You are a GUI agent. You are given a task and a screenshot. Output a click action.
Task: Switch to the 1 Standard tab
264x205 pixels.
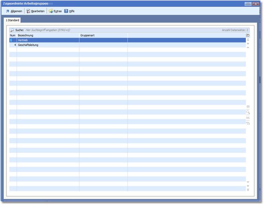point(12,20)
